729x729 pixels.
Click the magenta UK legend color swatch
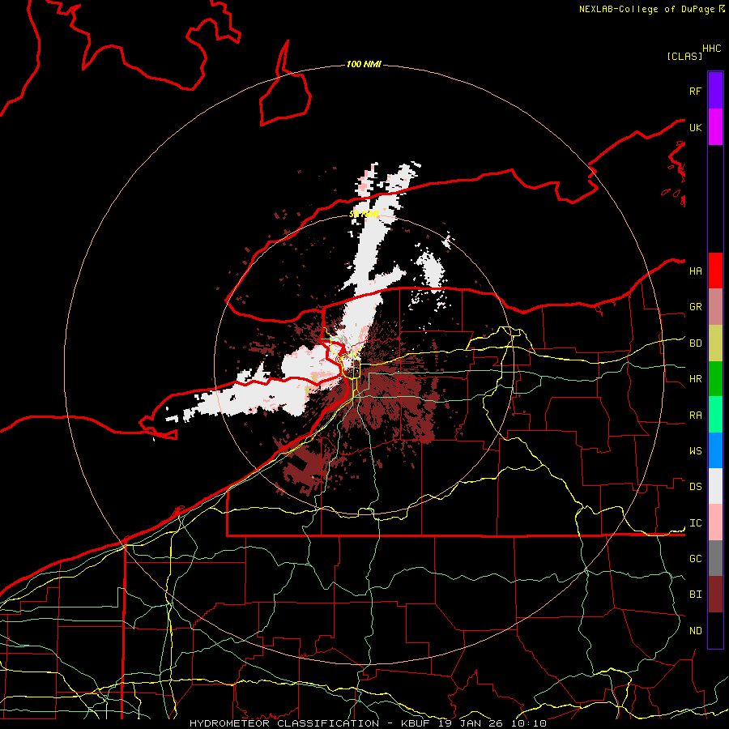click(715, 127)
